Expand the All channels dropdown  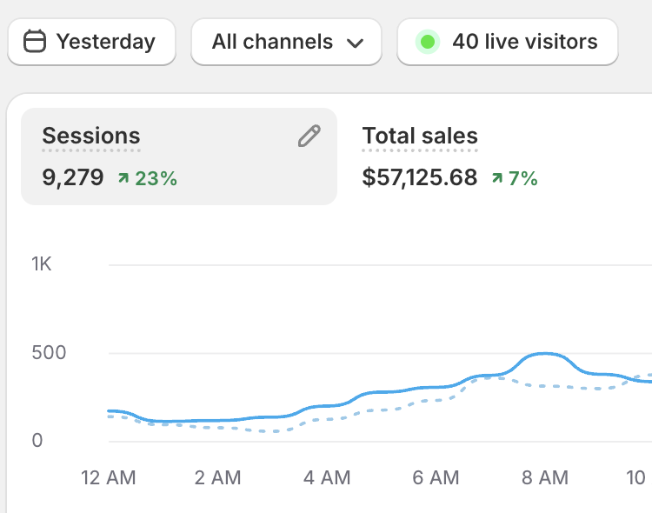(286, 42)
